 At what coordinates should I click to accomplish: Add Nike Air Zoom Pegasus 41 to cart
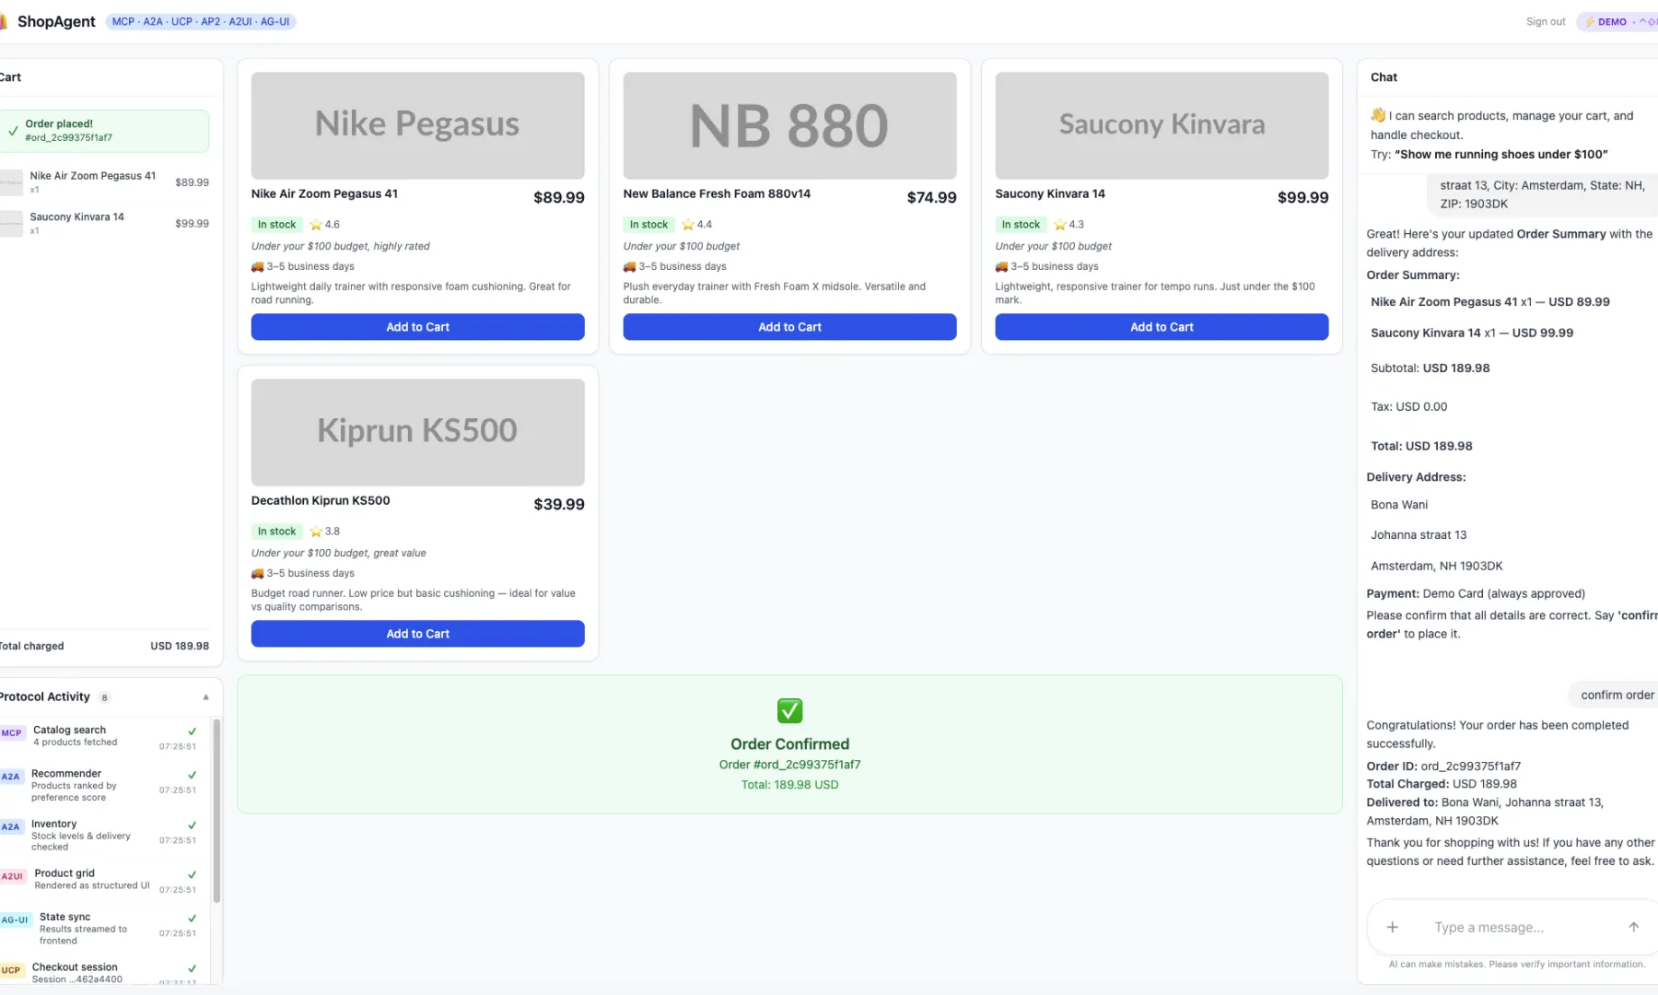[x=417, y=327]
